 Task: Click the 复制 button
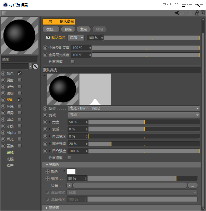click(x=84, y=29)
